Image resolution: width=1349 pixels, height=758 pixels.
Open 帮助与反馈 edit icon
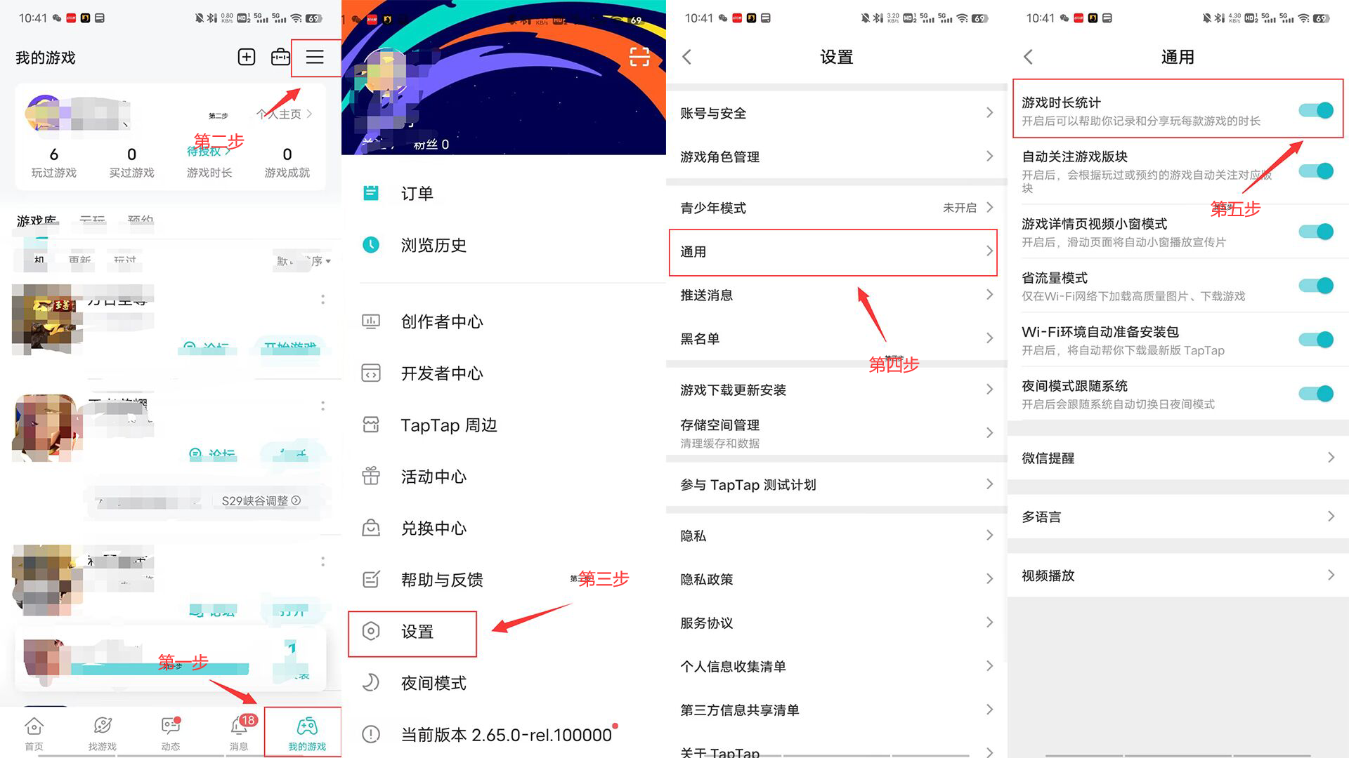click(371, 580)
